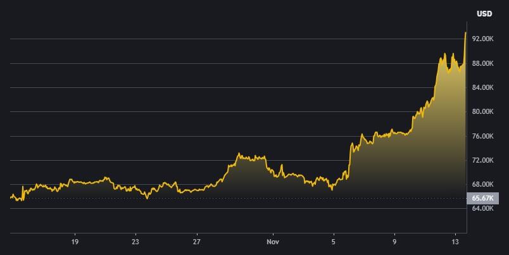
Task: Select the 64.00K price axis label
Action: 482,208
